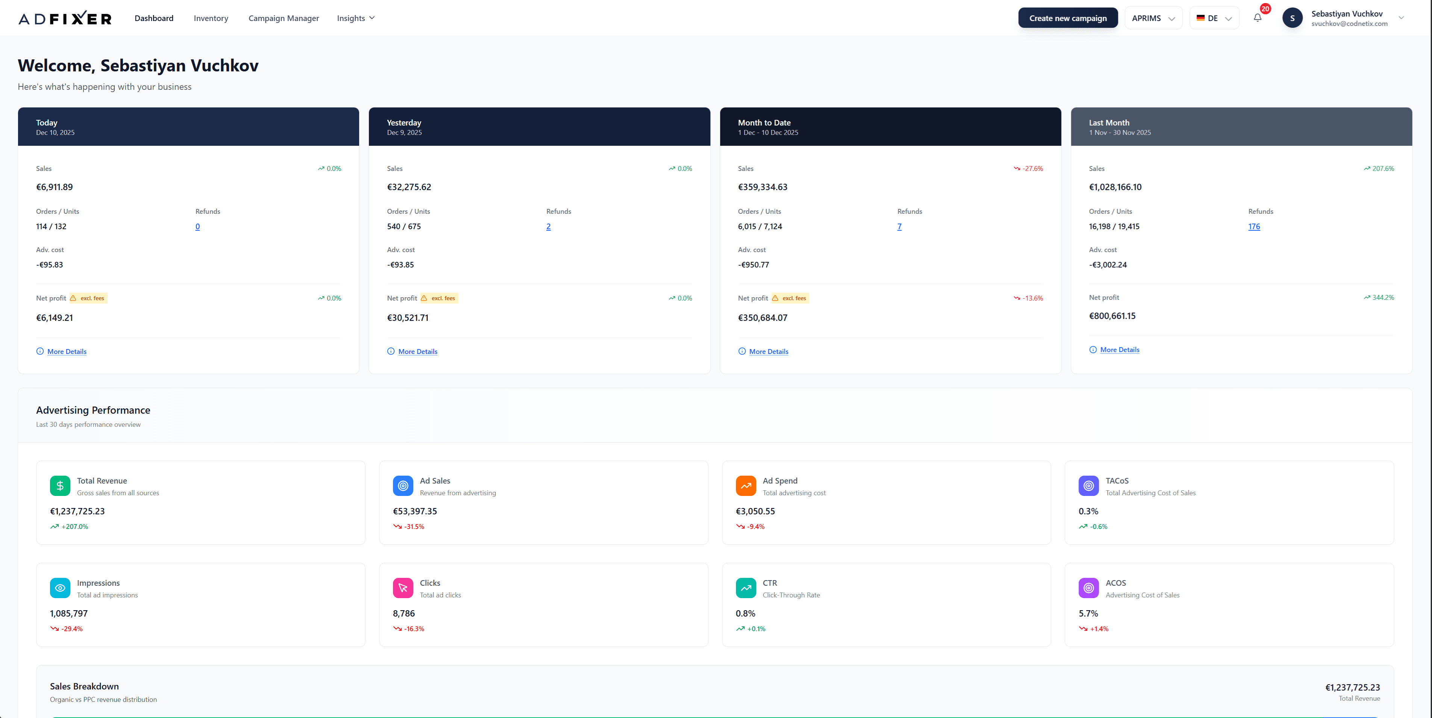Click the 176 refunds link on Last Month card
Viewport: 1432px width, 718px height.
point(1255,226)
